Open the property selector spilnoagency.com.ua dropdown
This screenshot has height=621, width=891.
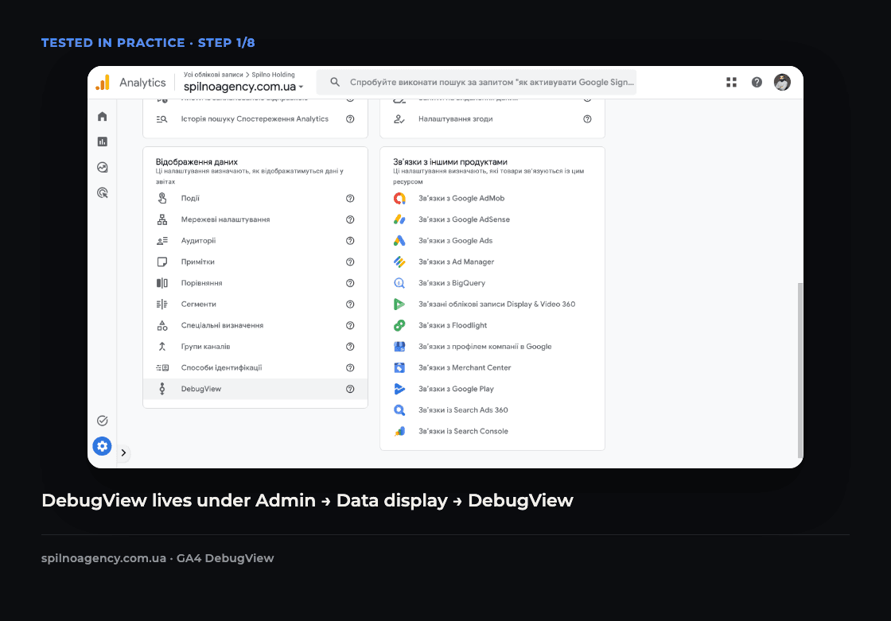tap(243, 87)
